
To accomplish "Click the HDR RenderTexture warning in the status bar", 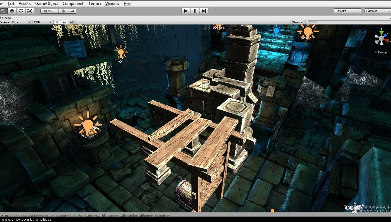I will 86,215.
